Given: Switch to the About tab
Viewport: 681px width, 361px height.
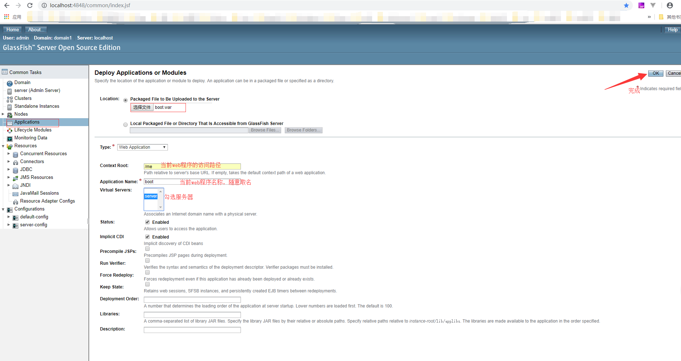Looking at the screenshot, I should (x=36, y=29).
